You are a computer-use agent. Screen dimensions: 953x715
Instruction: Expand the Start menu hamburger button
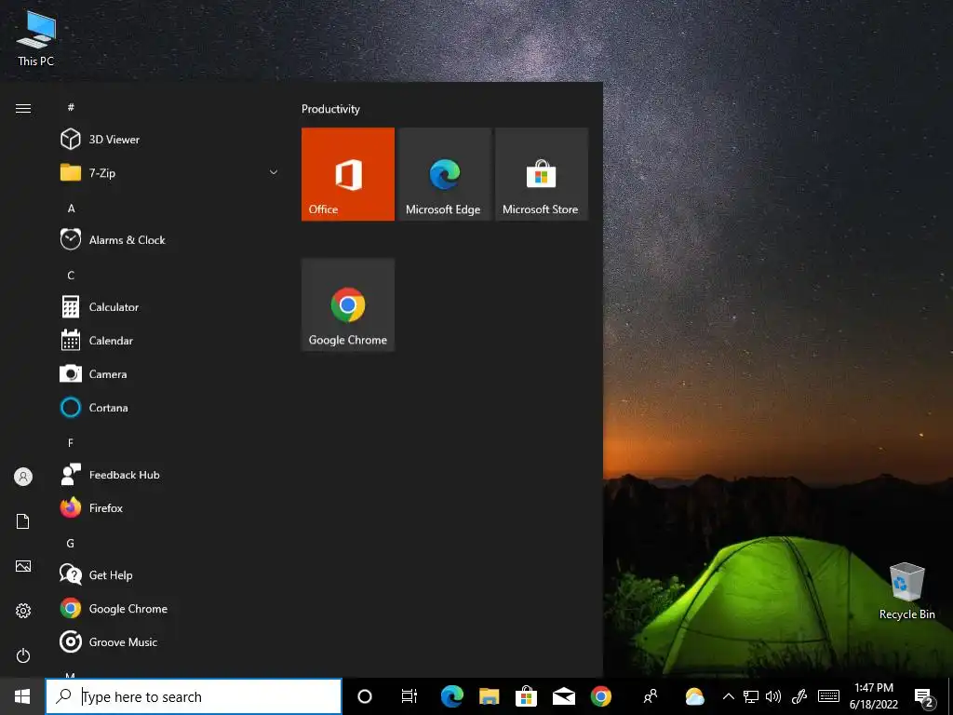click(x=23, y=108)
